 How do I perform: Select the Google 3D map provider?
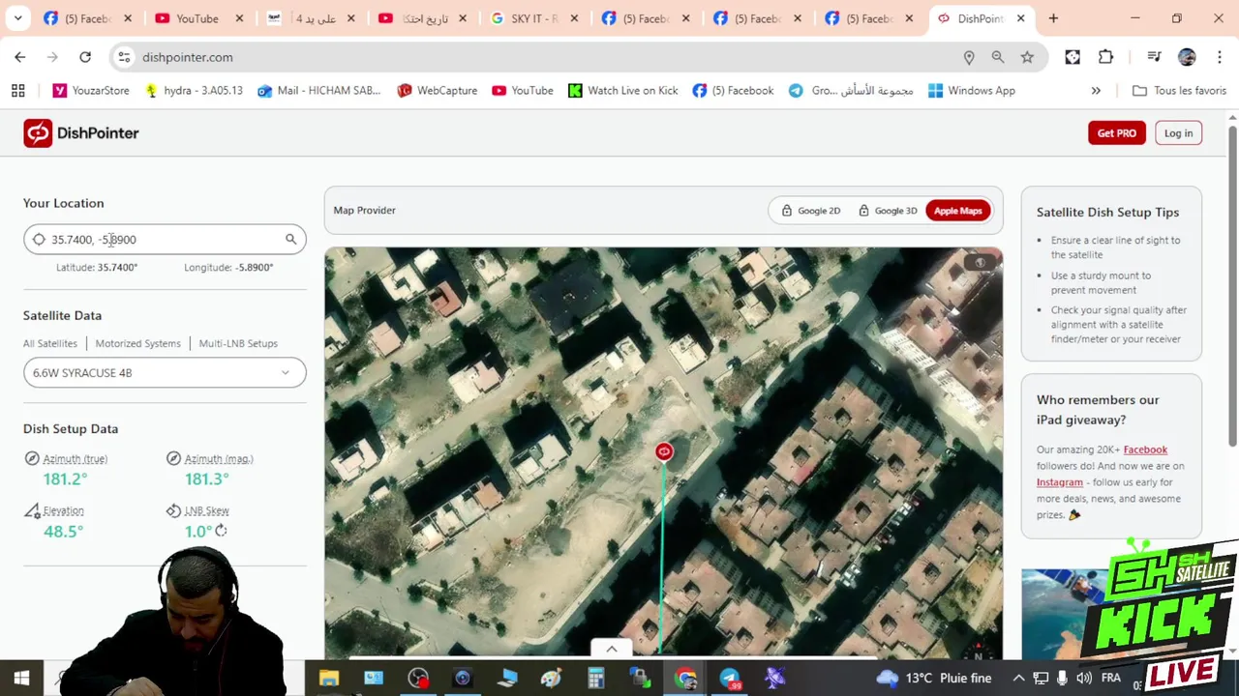coord(888,211)
